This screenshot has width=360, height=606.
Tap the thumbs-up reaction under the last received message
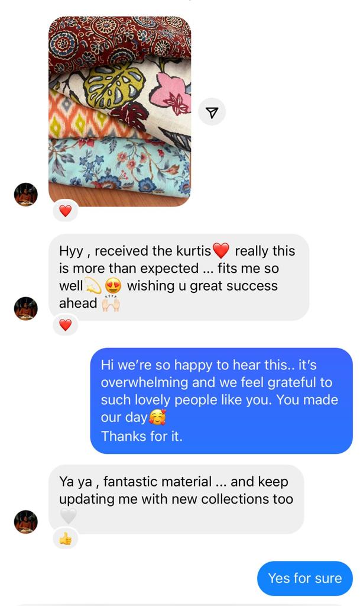click(x=65, y=539)
